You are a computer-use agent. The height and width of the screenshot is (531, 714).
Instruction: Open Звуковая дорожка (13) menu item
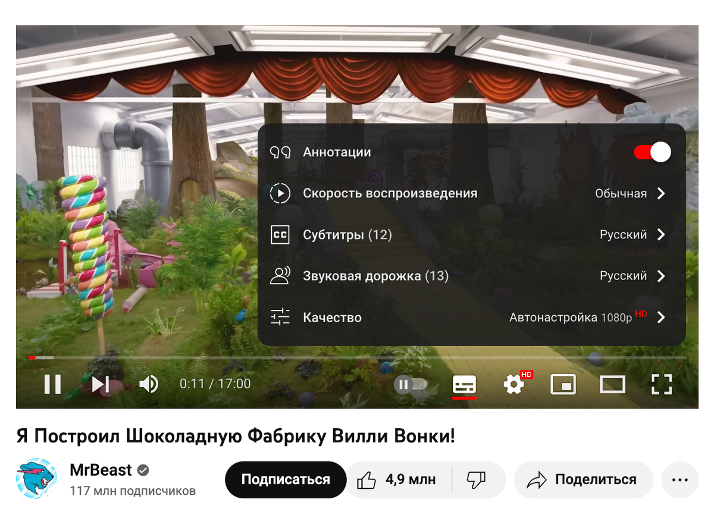point(471,276)
